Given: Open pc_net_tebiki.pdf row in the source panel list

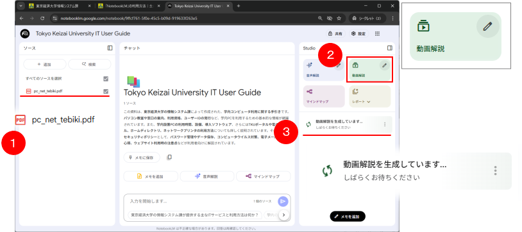Looking at the screenshot, I should click(x=67, y=91).
